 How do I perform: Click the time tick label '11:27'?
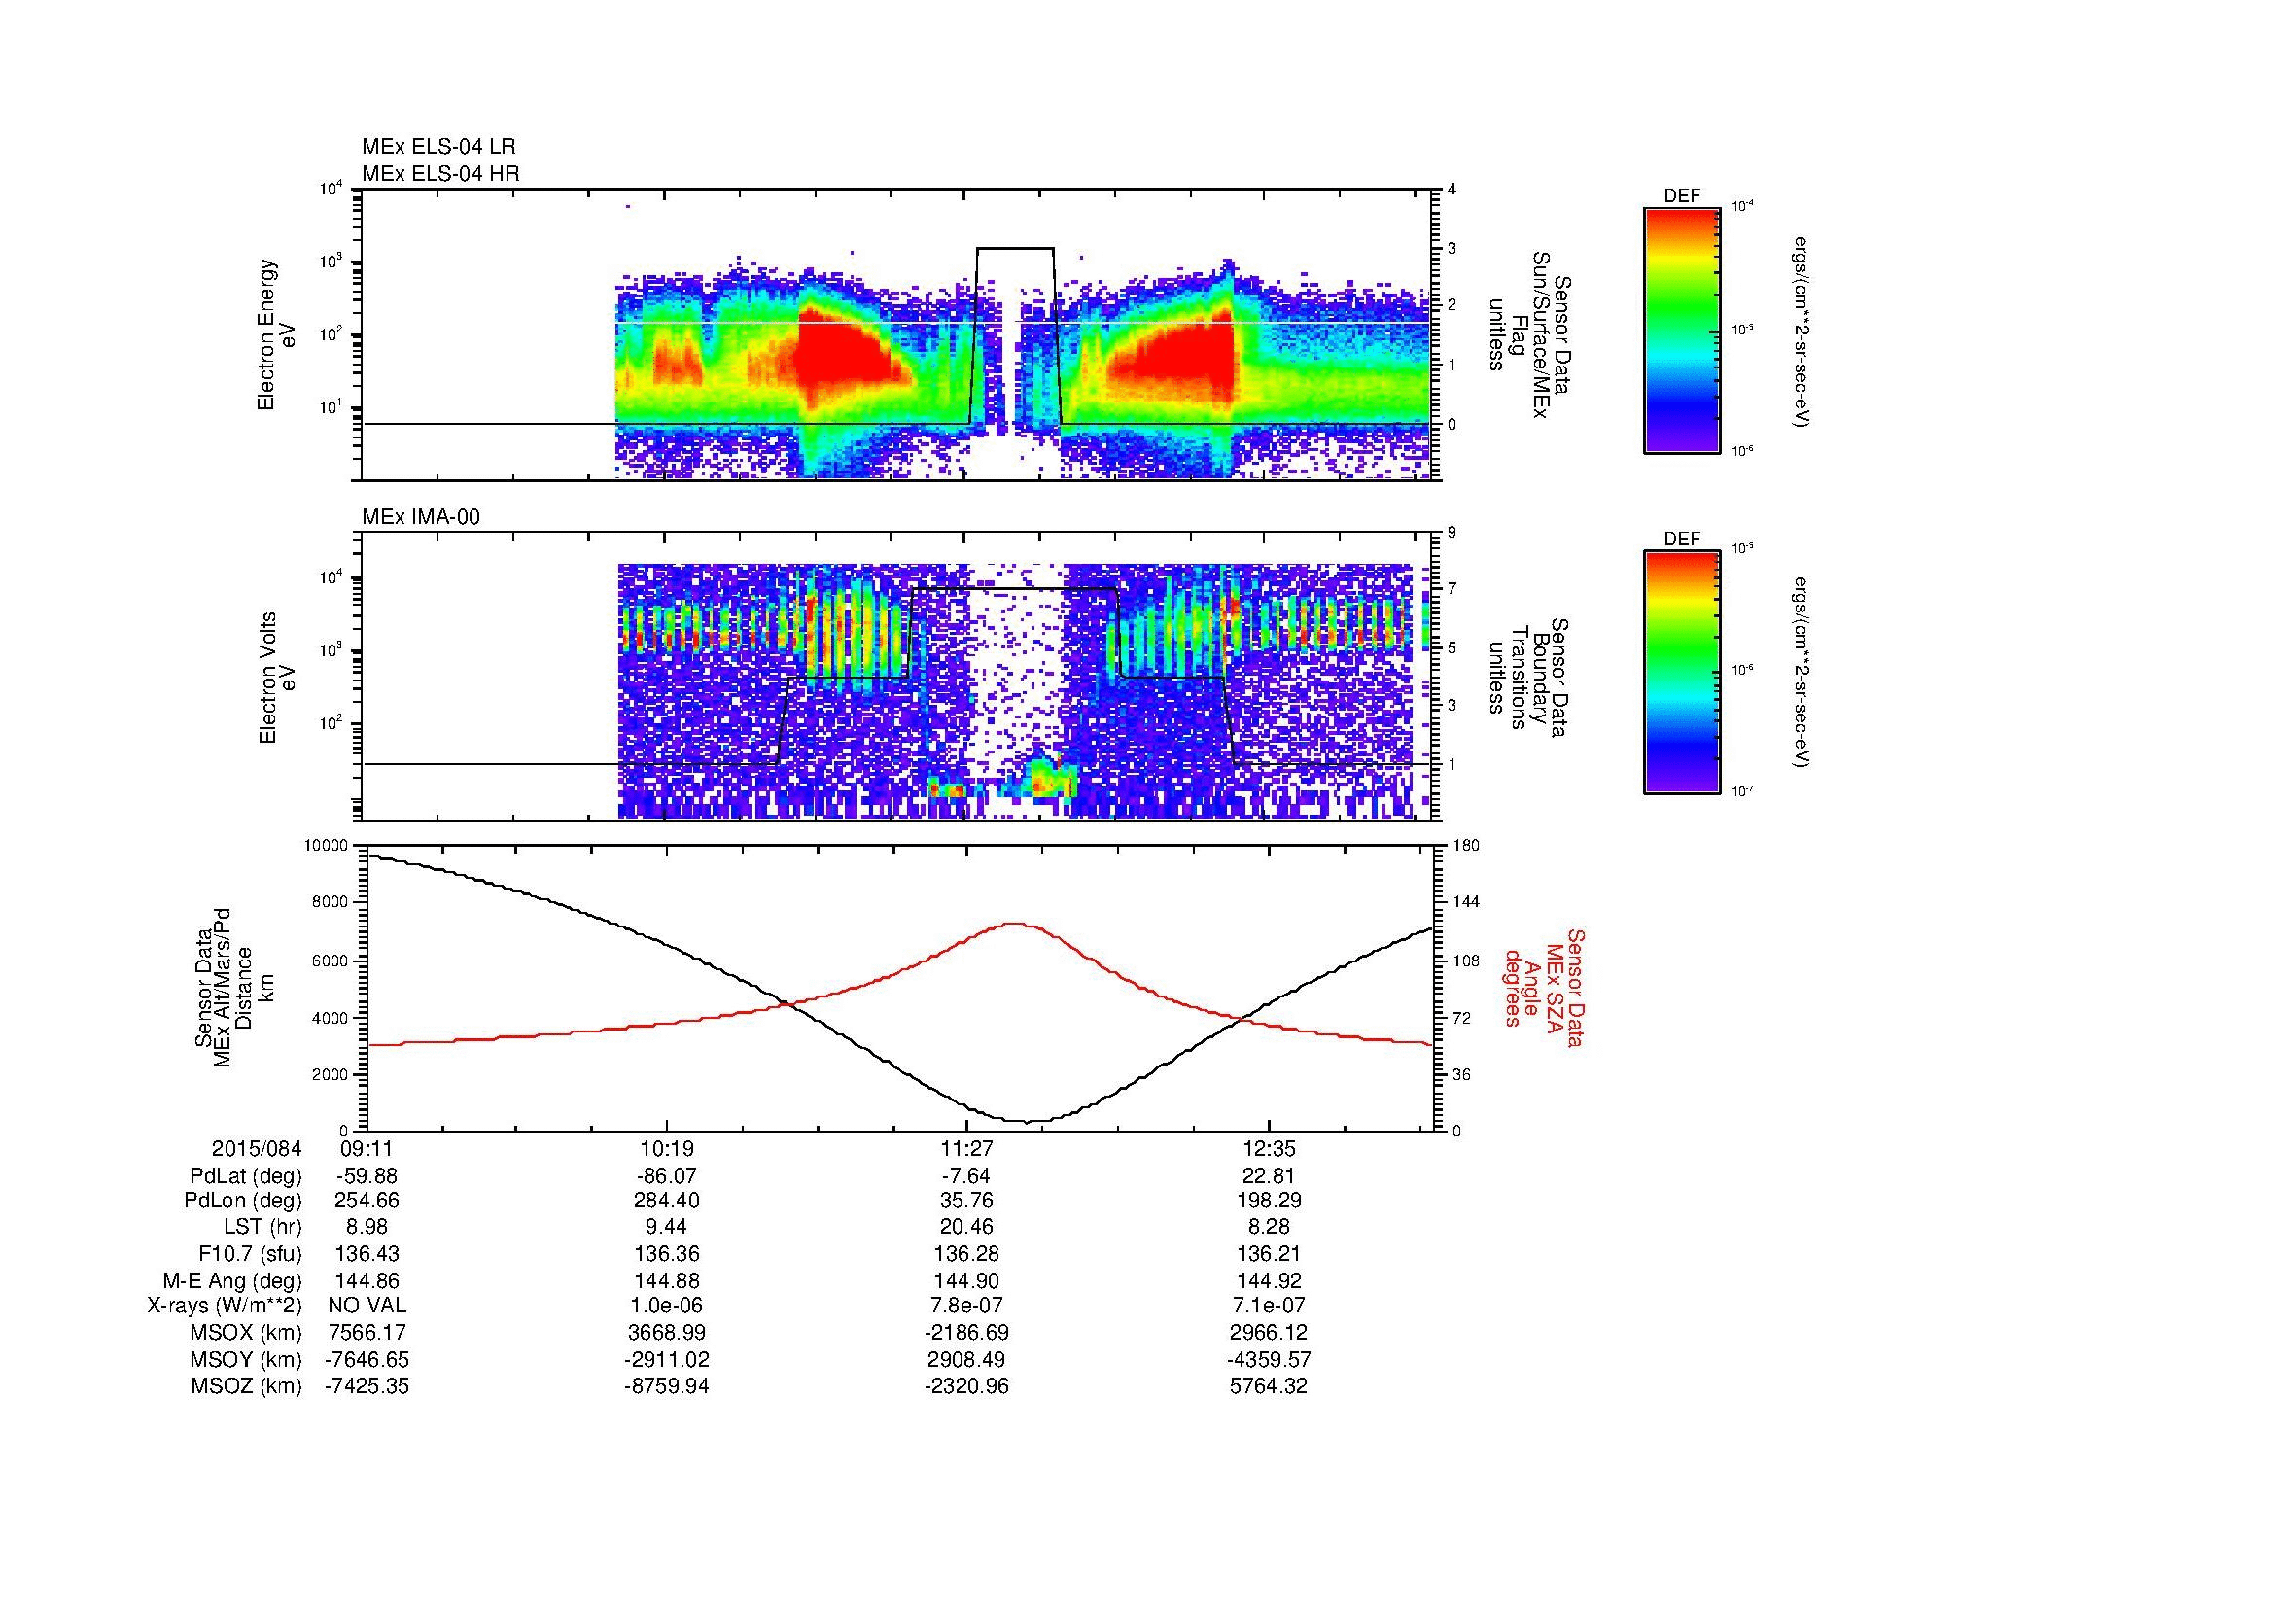966,1149
